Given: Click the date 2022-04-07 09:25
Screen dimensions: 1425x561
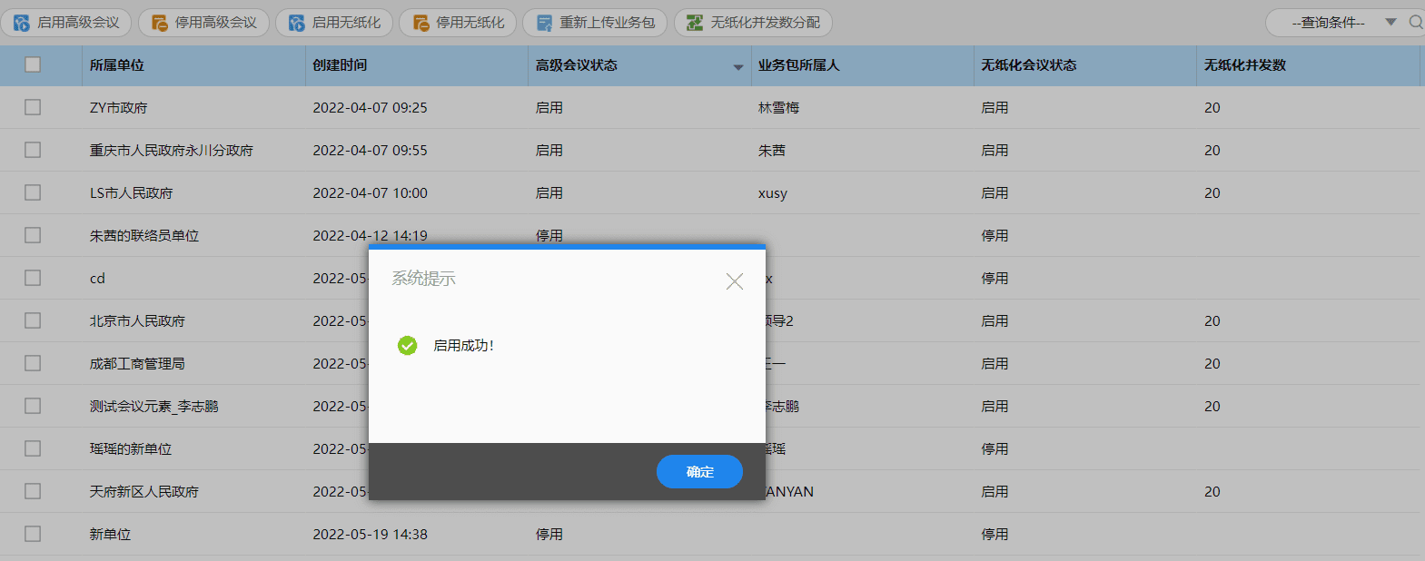Looking at the screenshot, I should click(x=370, y=107).
